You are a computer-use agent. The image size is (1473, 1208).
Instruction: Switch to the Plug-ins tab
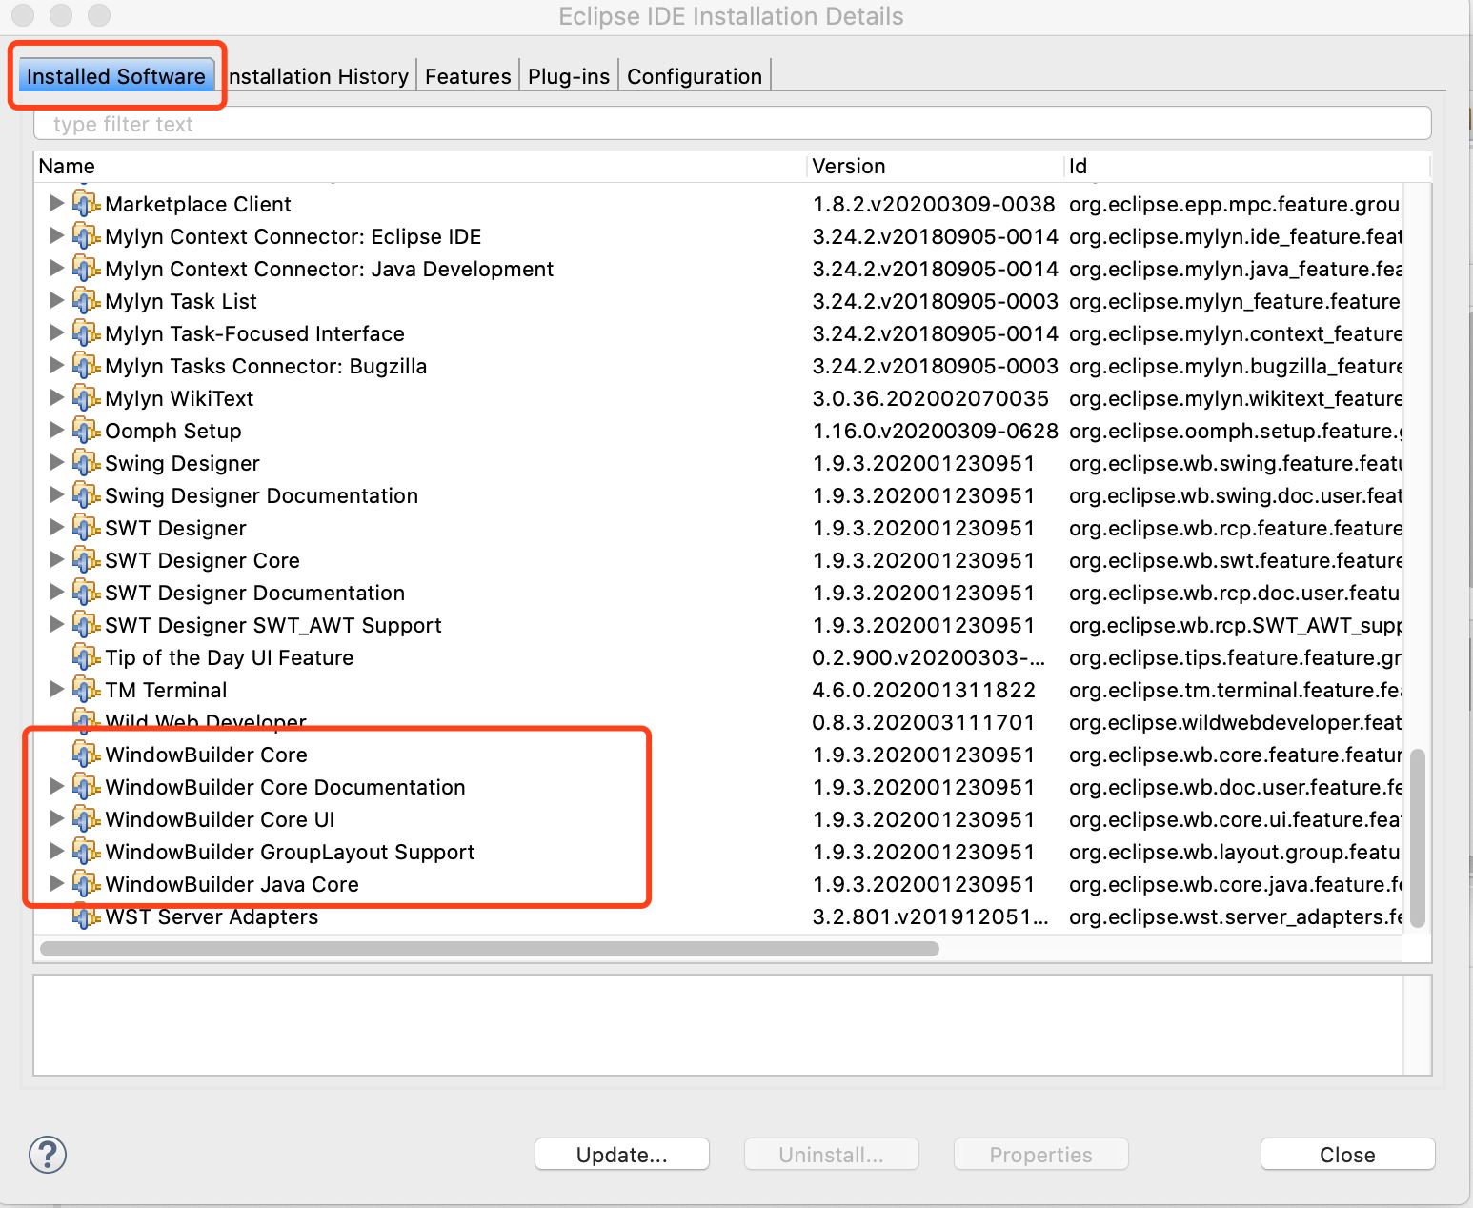click(x=568, y=75)
